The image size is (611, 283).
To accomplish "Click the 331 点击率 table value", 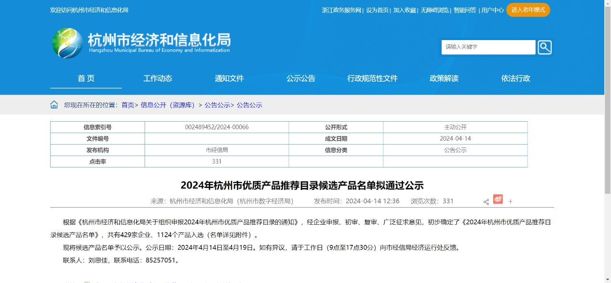I will [x=217, y=162].
